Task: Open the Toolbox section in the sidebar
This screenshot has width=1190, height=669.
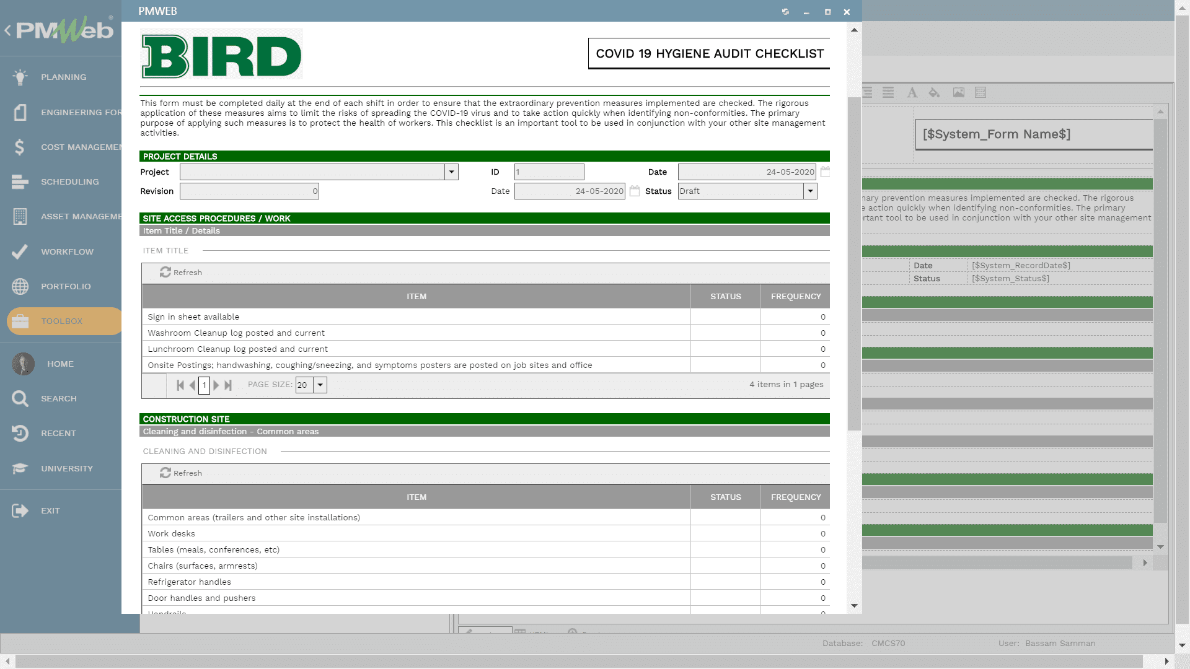Action: 61,321
